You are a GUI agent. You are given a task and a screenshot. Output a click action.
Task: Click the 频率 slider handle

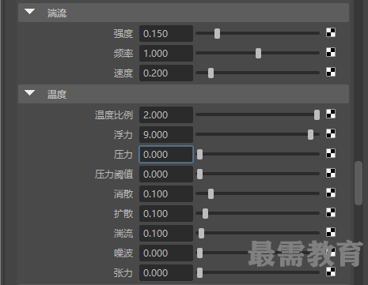coord(258,53)
